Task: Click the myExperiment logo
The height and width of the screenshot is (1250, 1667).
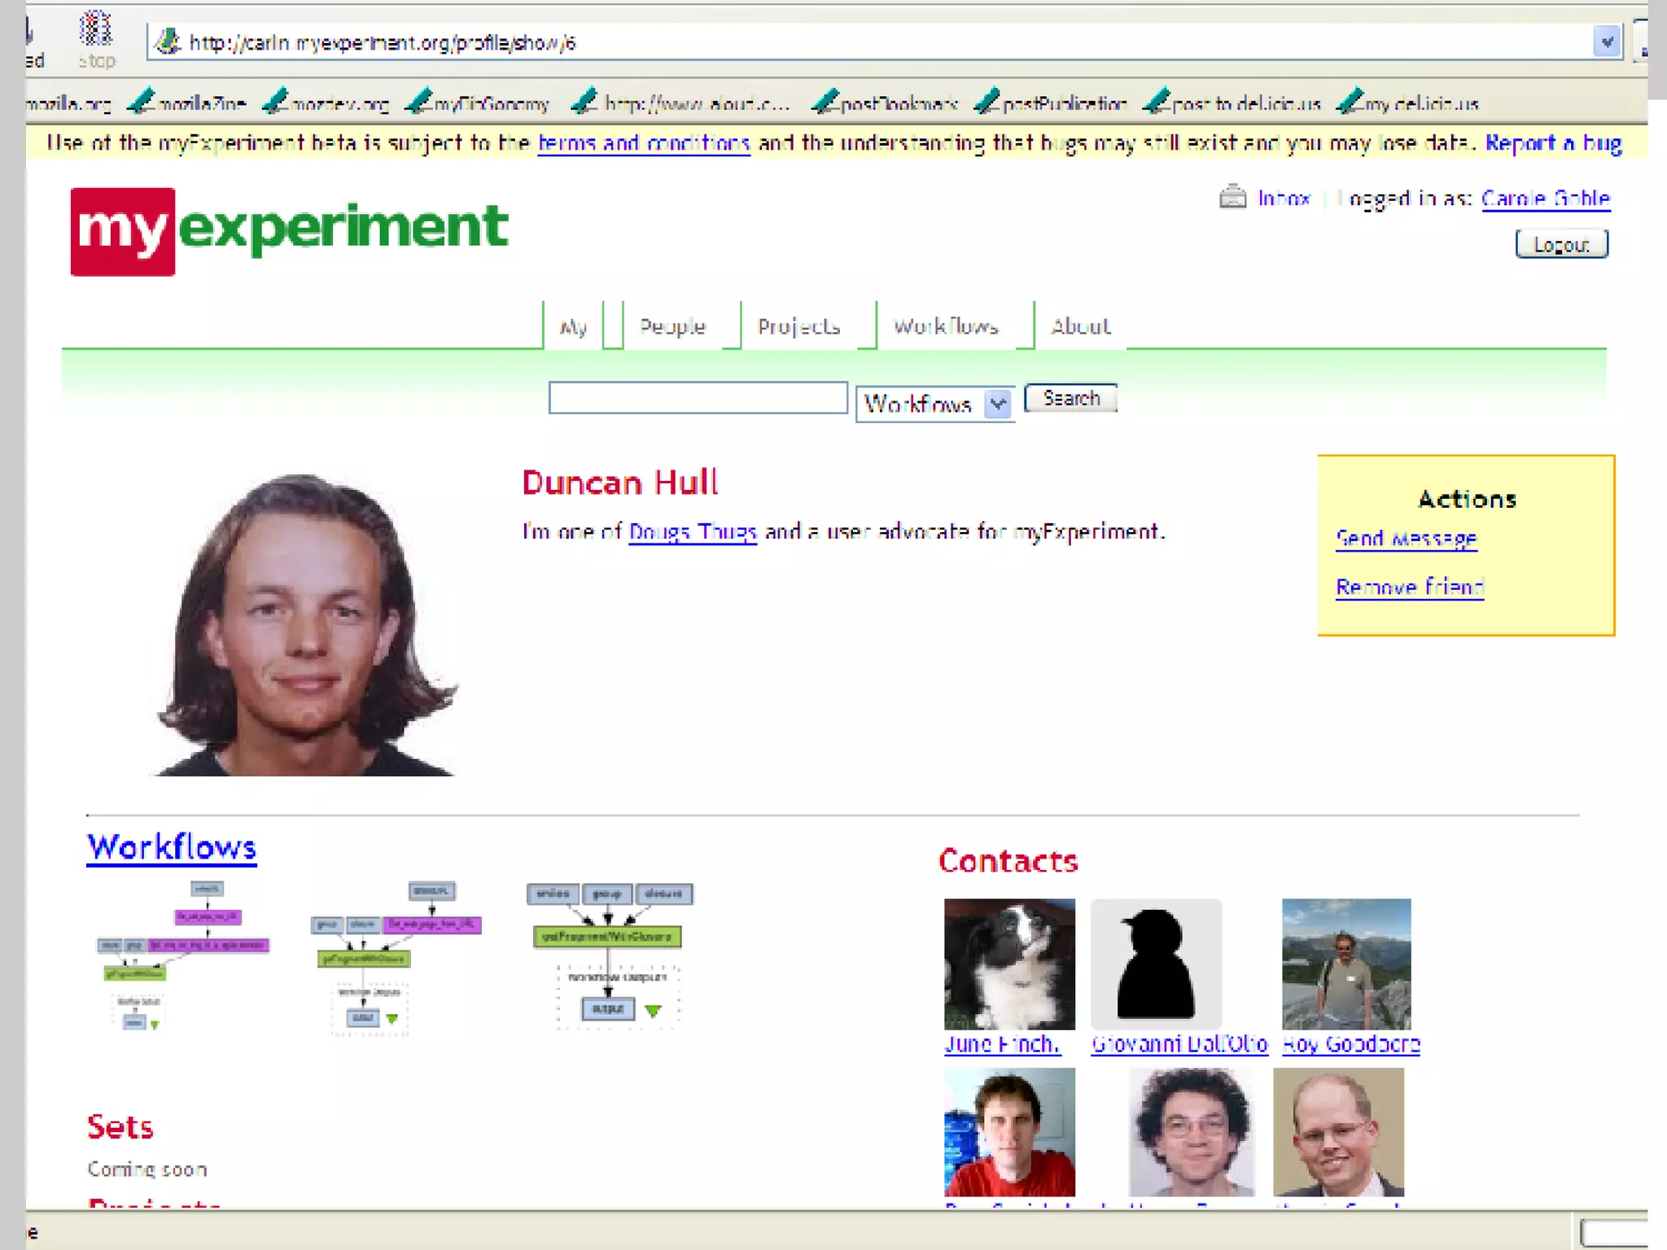Action: click(x=289, y=231)
